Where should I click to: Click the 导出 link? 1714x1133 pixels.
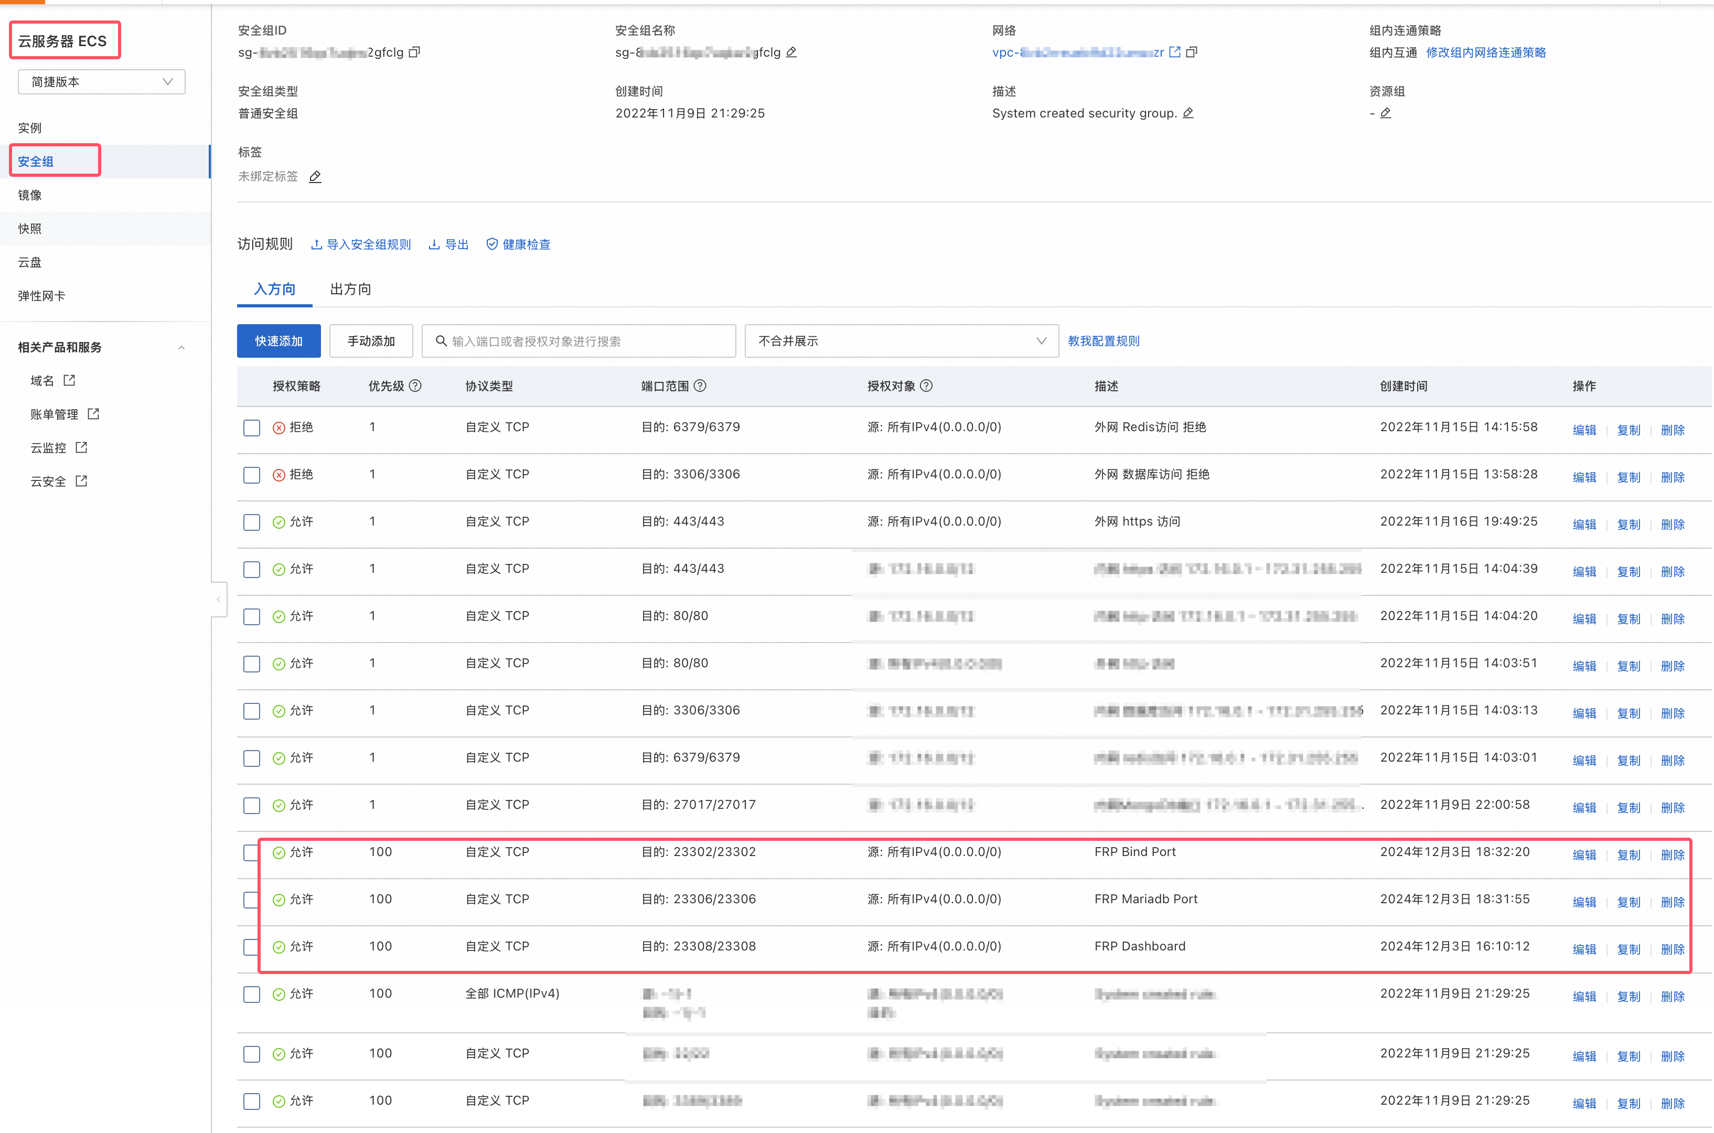[448, 244]
